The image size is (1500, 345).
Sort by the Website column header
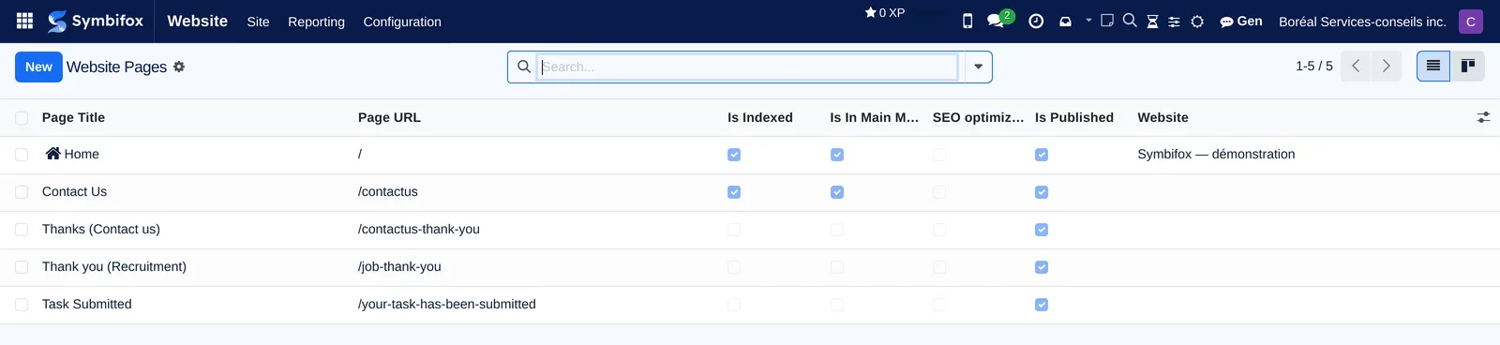(1162, 117)
